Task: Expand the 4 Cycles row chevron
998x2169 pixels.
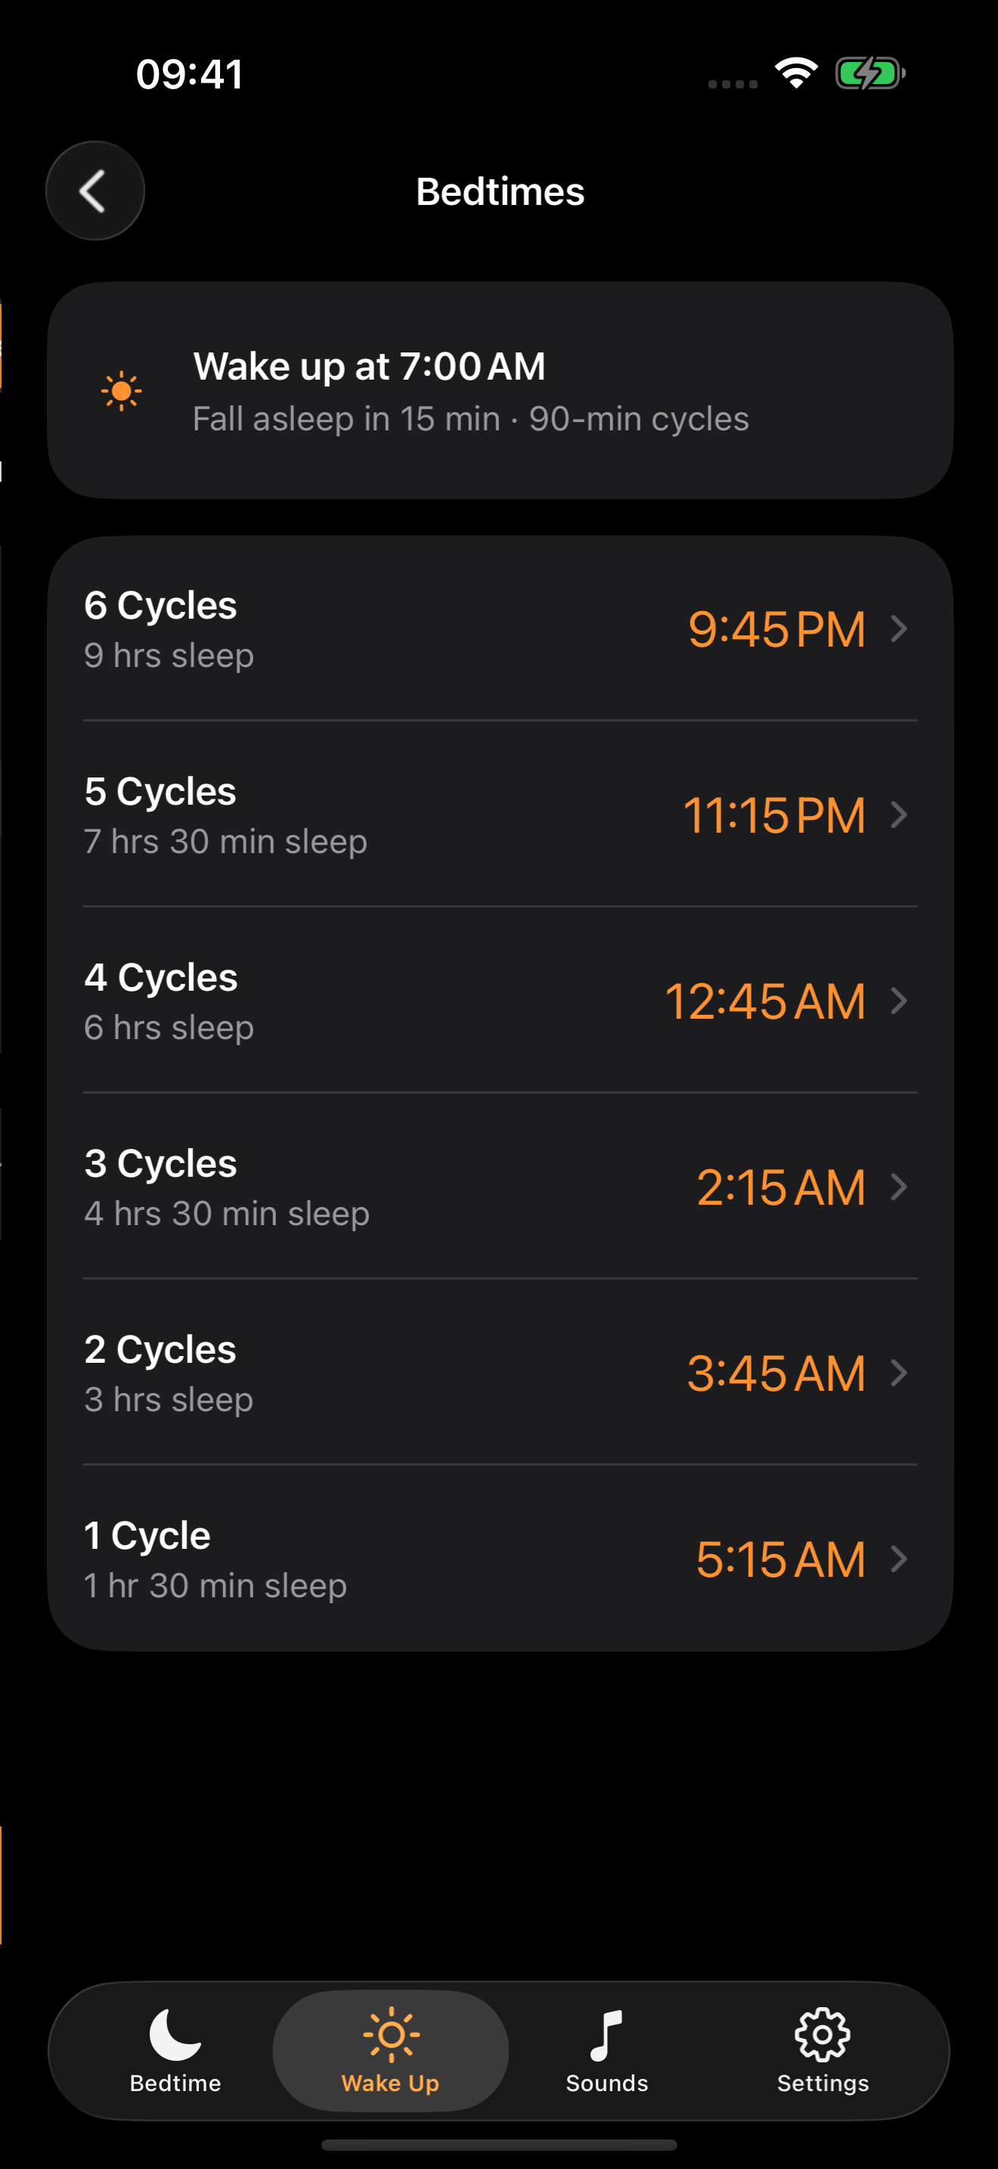Action: (899, 1001)
